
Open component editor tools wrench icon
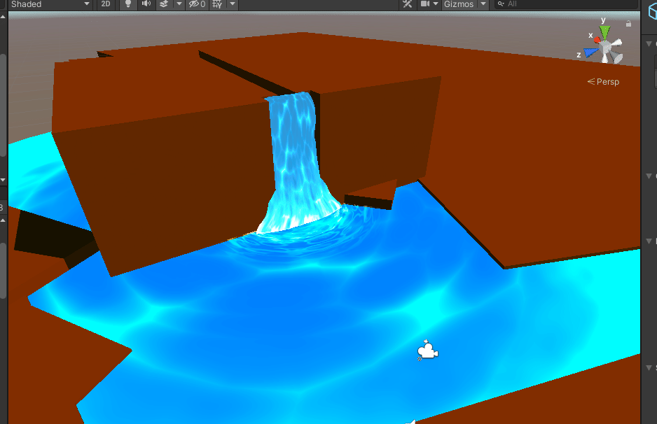(407, 4)
